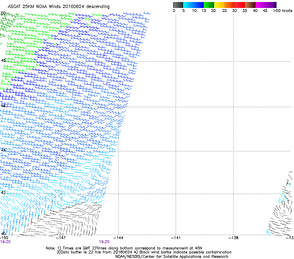Viewport: 294px width, 259px height.
Task: Click the ASCAT 25KM NOAA Winds title text
Action: [x=58, y=6]
